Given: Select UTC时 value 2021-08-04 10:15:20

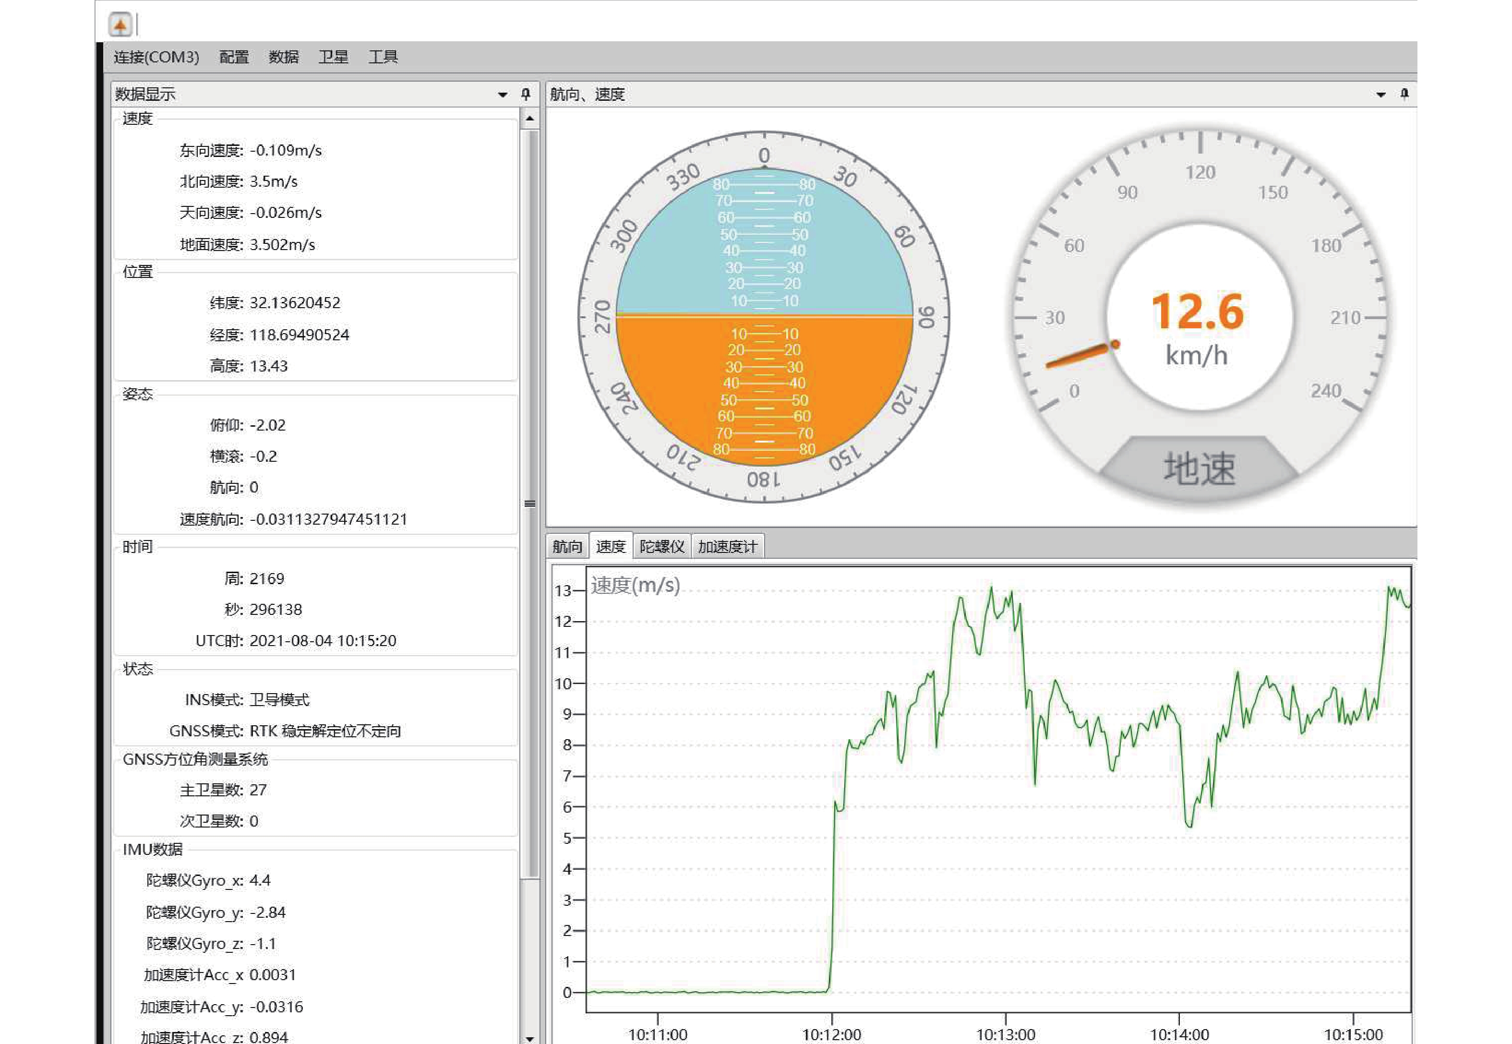Looking at the screenshot, I should [x=323, y=640].
